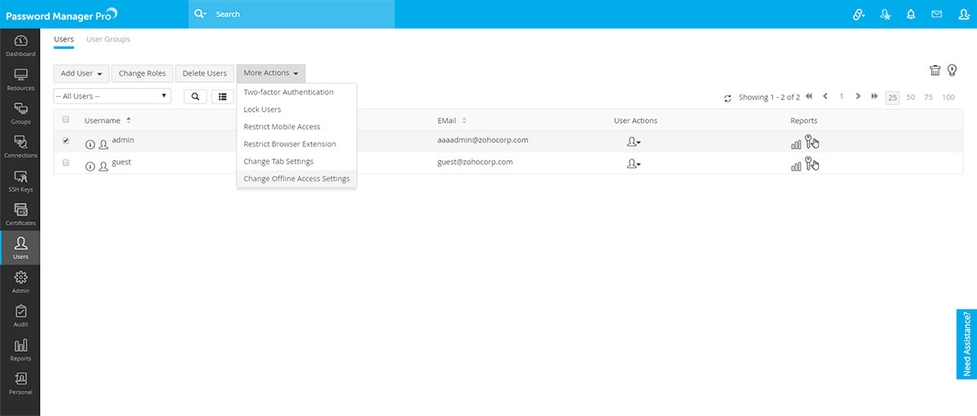This screenshot has height=416, width=977.
Task: Click the info icon for guest
Action: [90, 166]
